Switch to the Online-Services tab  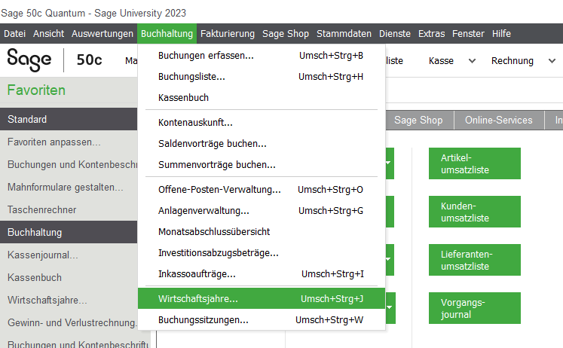click(x=499, y=121)
